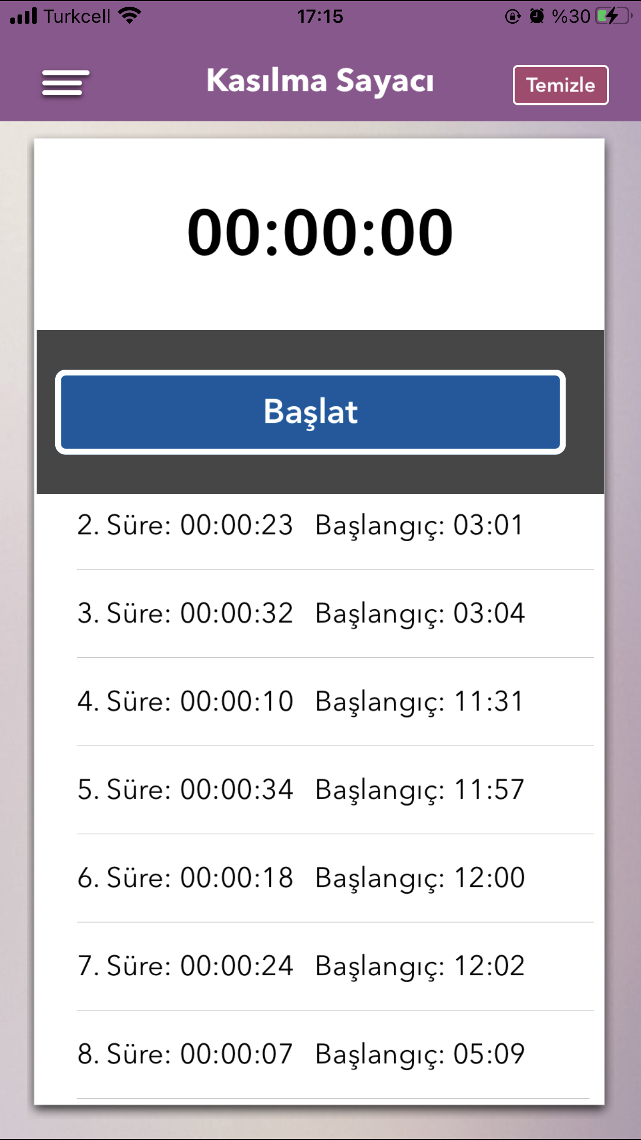This screenshot has width=641, height=1140.
Task: Select contraction entry 6 starting 12:00
Action: tap(300, 878)
